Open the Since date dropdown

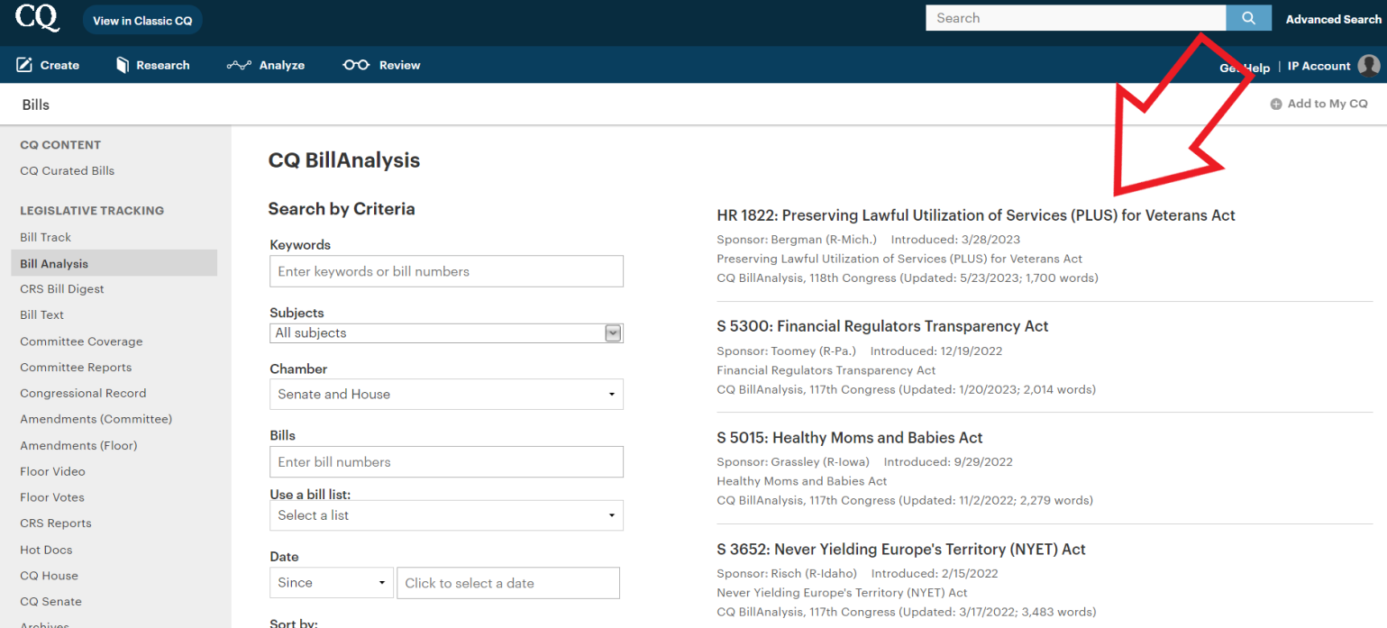[332, 582]
